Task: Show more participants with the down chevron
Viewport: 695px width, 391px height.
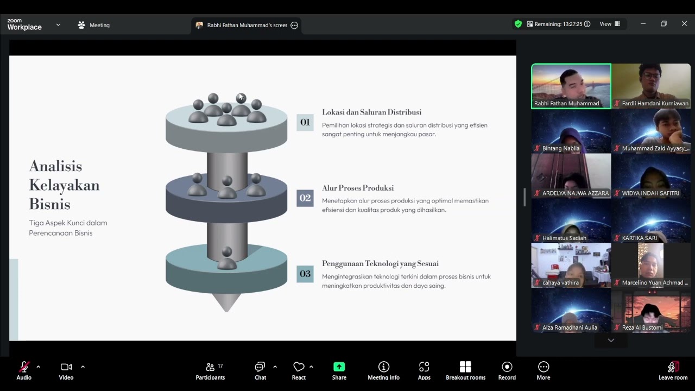Action: point(611,340)
